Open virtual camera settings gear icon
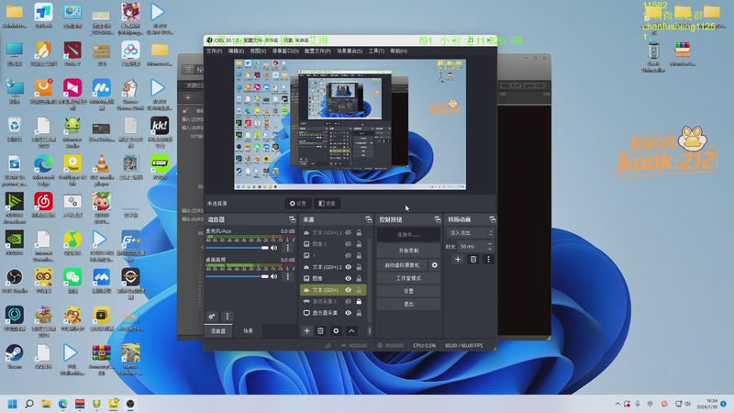Screen dimensions: 734x413 (435, 264)
